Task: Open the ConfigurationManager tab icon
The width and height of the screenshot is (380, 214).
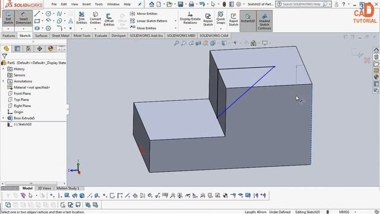Action: coord(28,49)
